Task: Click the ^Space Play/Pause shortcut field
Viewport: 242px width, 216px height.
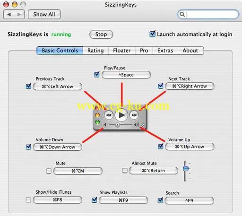Action: point(126,75)
